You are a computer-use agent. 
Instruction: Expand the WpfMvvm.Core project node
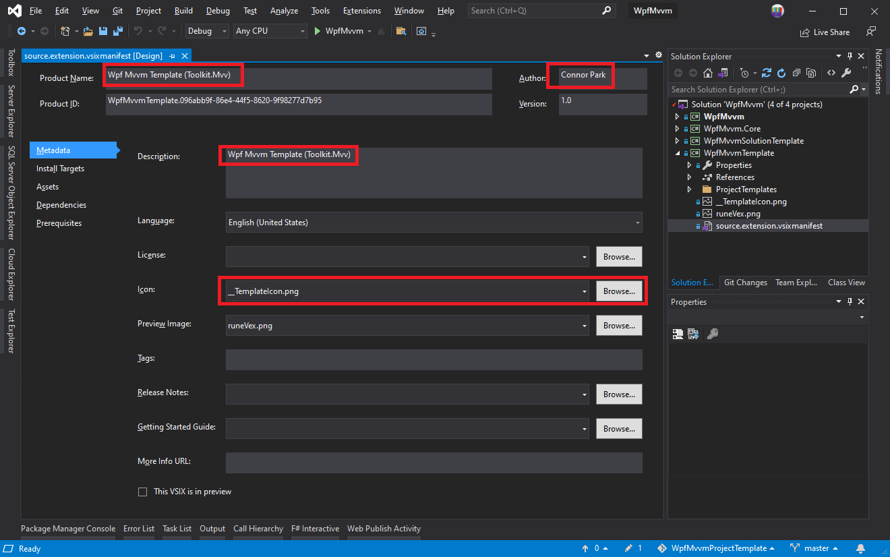click(x=678, y=129)
